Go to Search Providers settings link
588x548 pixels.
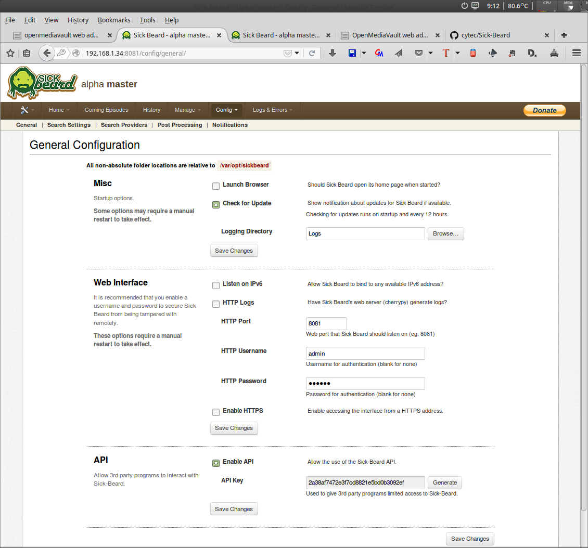[x=124, y=125]
